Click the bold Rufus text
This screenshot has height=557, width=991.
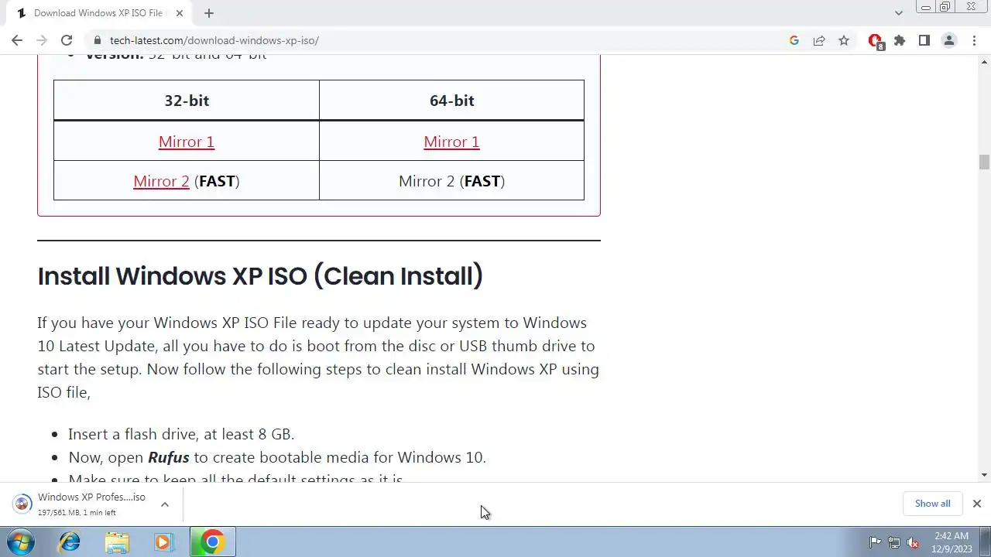click(169, 457)
